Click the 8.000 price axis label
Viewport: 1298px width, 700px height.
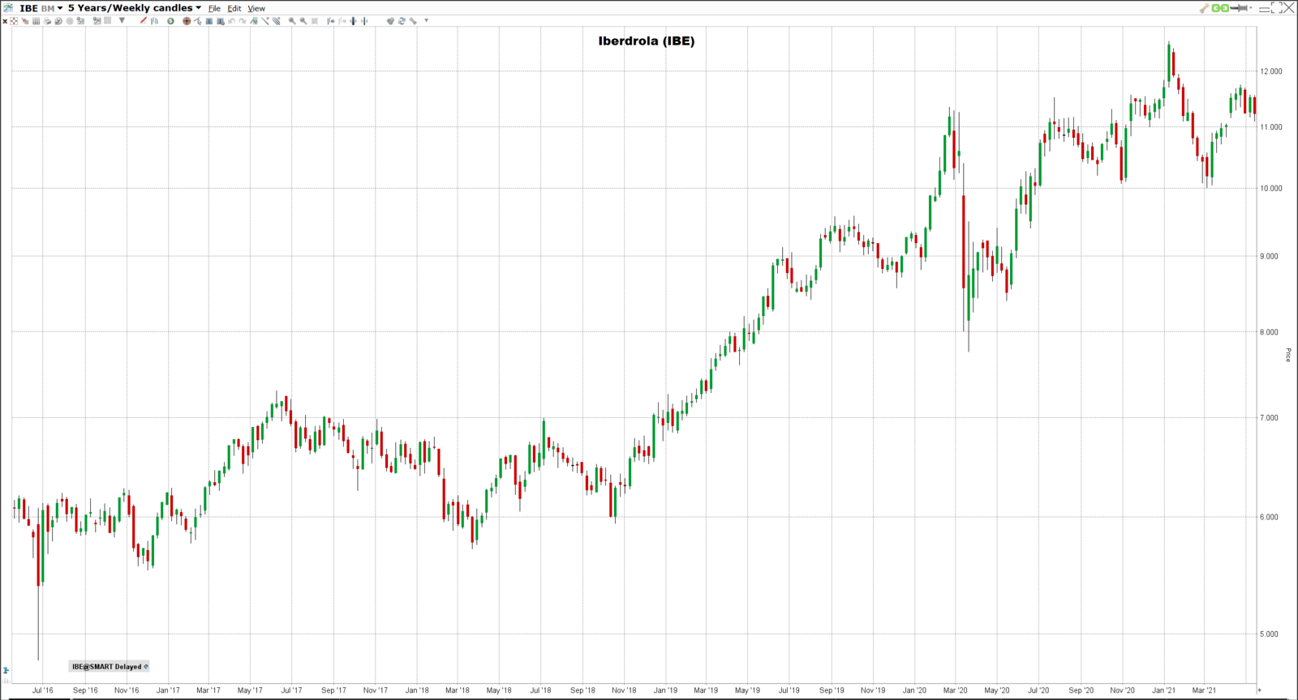pyautogui.click(x=1269, y=332)
